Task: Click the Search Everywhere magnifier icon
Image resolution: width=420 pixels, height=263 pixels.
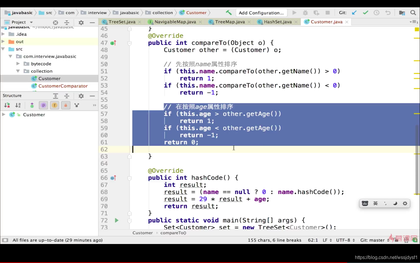Action: point(413,13)
